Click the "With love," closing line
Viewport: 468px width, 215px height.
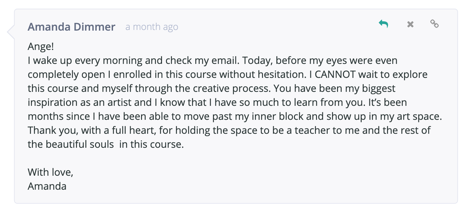pyautogui.click(x=51, y=172)
